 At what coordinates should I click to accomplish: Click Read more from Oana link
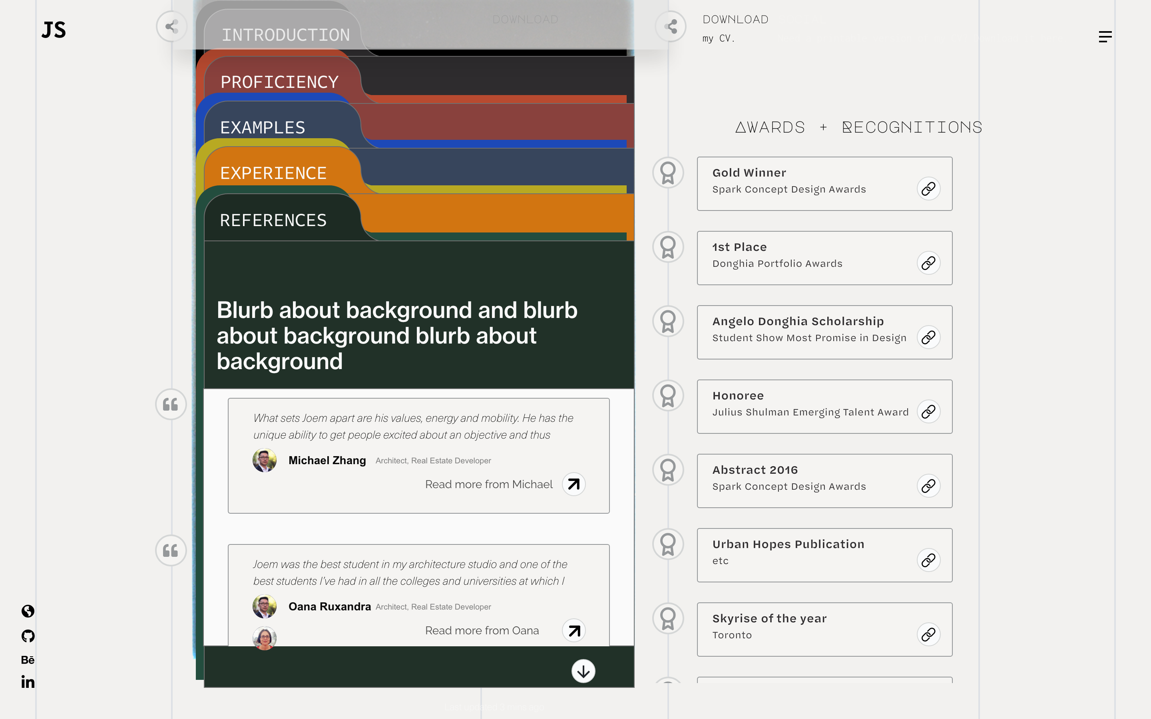point(482,631)
